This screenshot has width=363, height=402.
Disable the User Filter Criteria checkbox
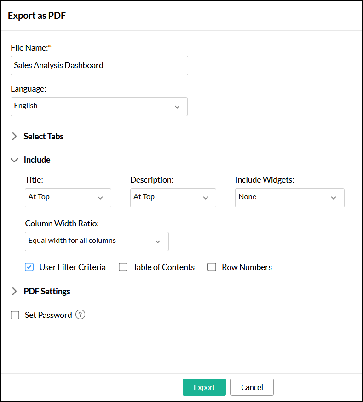pyautogui.click(x=29, y=267)
